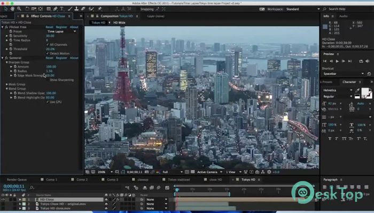
Task: Switch to Comp 1 timeline tab
Action: (52, 179)
